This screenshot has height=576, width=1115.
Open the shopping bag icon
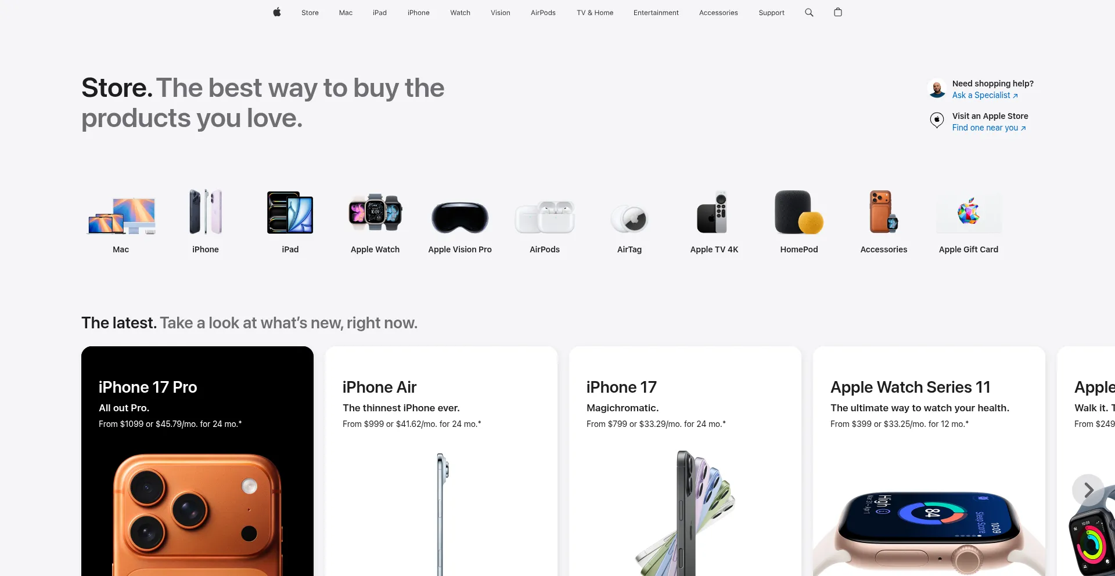(837, 12)
